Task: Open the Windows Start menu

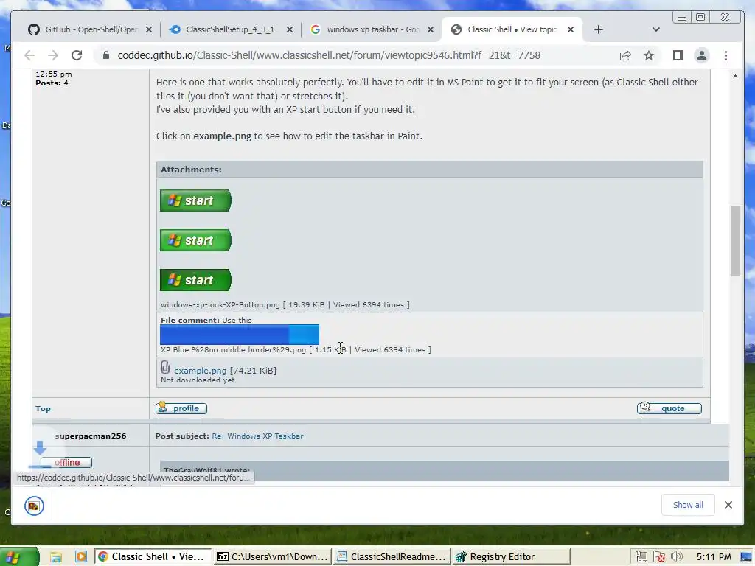Action: point(19,557)
